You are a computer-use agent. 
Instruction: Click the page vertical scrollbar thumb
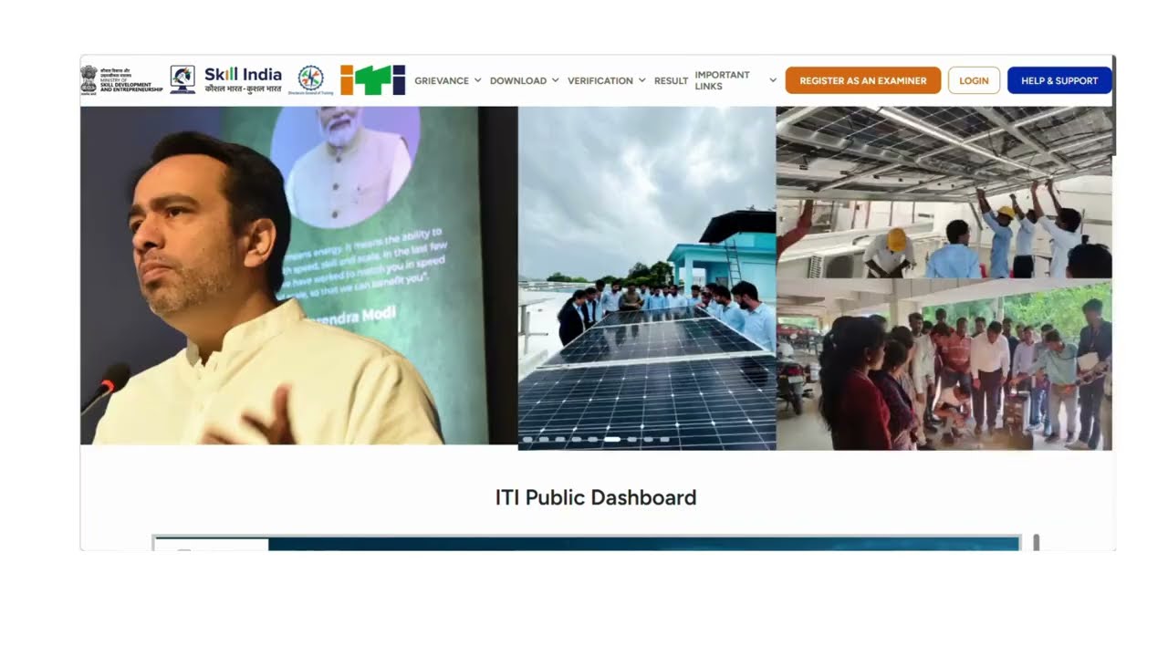pyautogui.click(x=1113, y=105)
